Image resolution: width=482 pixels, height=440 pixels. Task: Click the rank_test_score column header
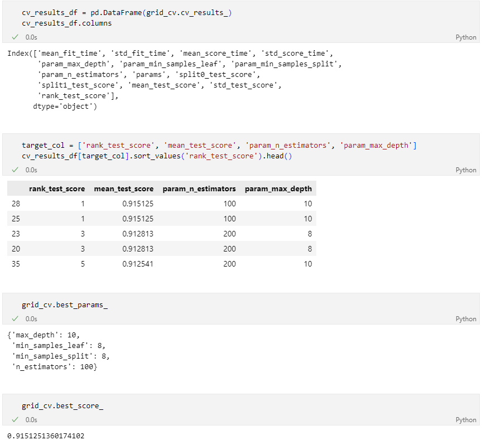[x=57, y=188]
